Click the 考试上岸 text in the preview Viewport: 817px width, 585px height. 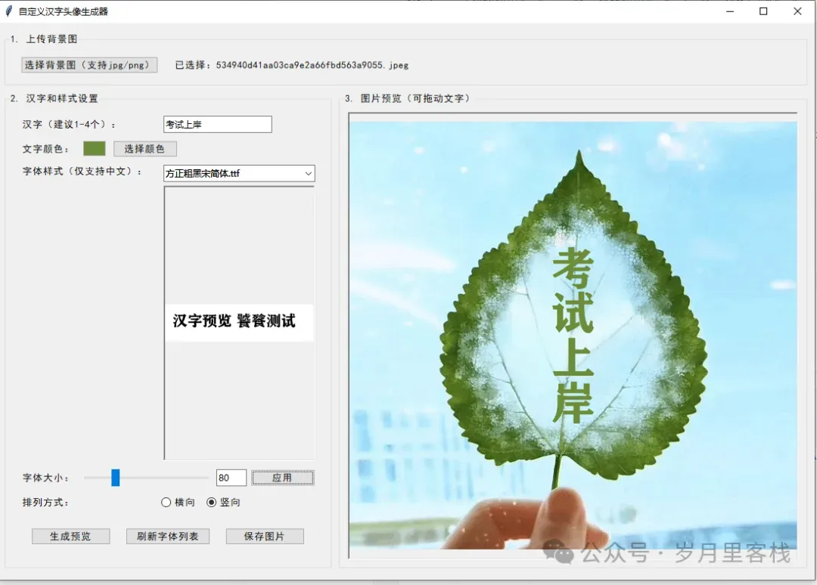pos(573,336)
